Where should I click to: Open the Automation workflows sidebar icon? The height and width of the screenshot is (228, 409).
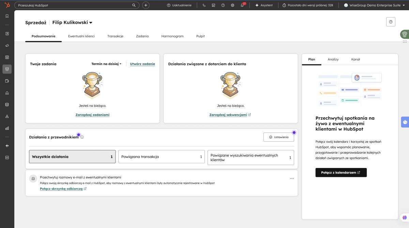point(7,117)
